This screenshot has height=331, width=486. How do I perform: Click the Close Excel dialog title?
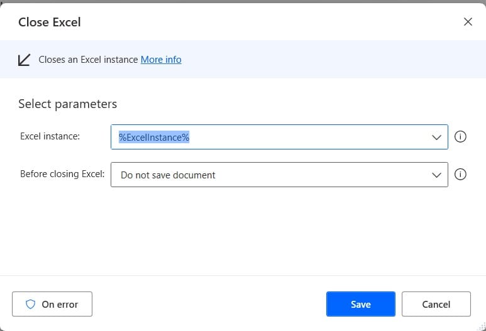pos(50,22)
